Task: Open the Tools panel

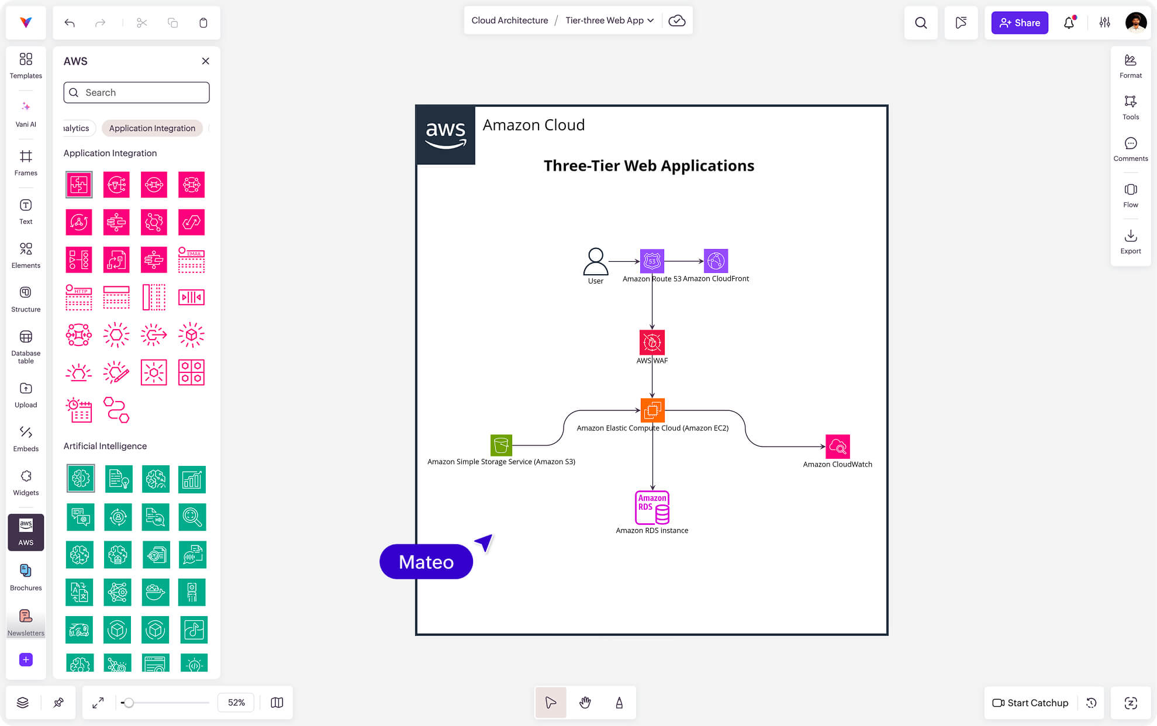Action: [x=1131, y=108]
